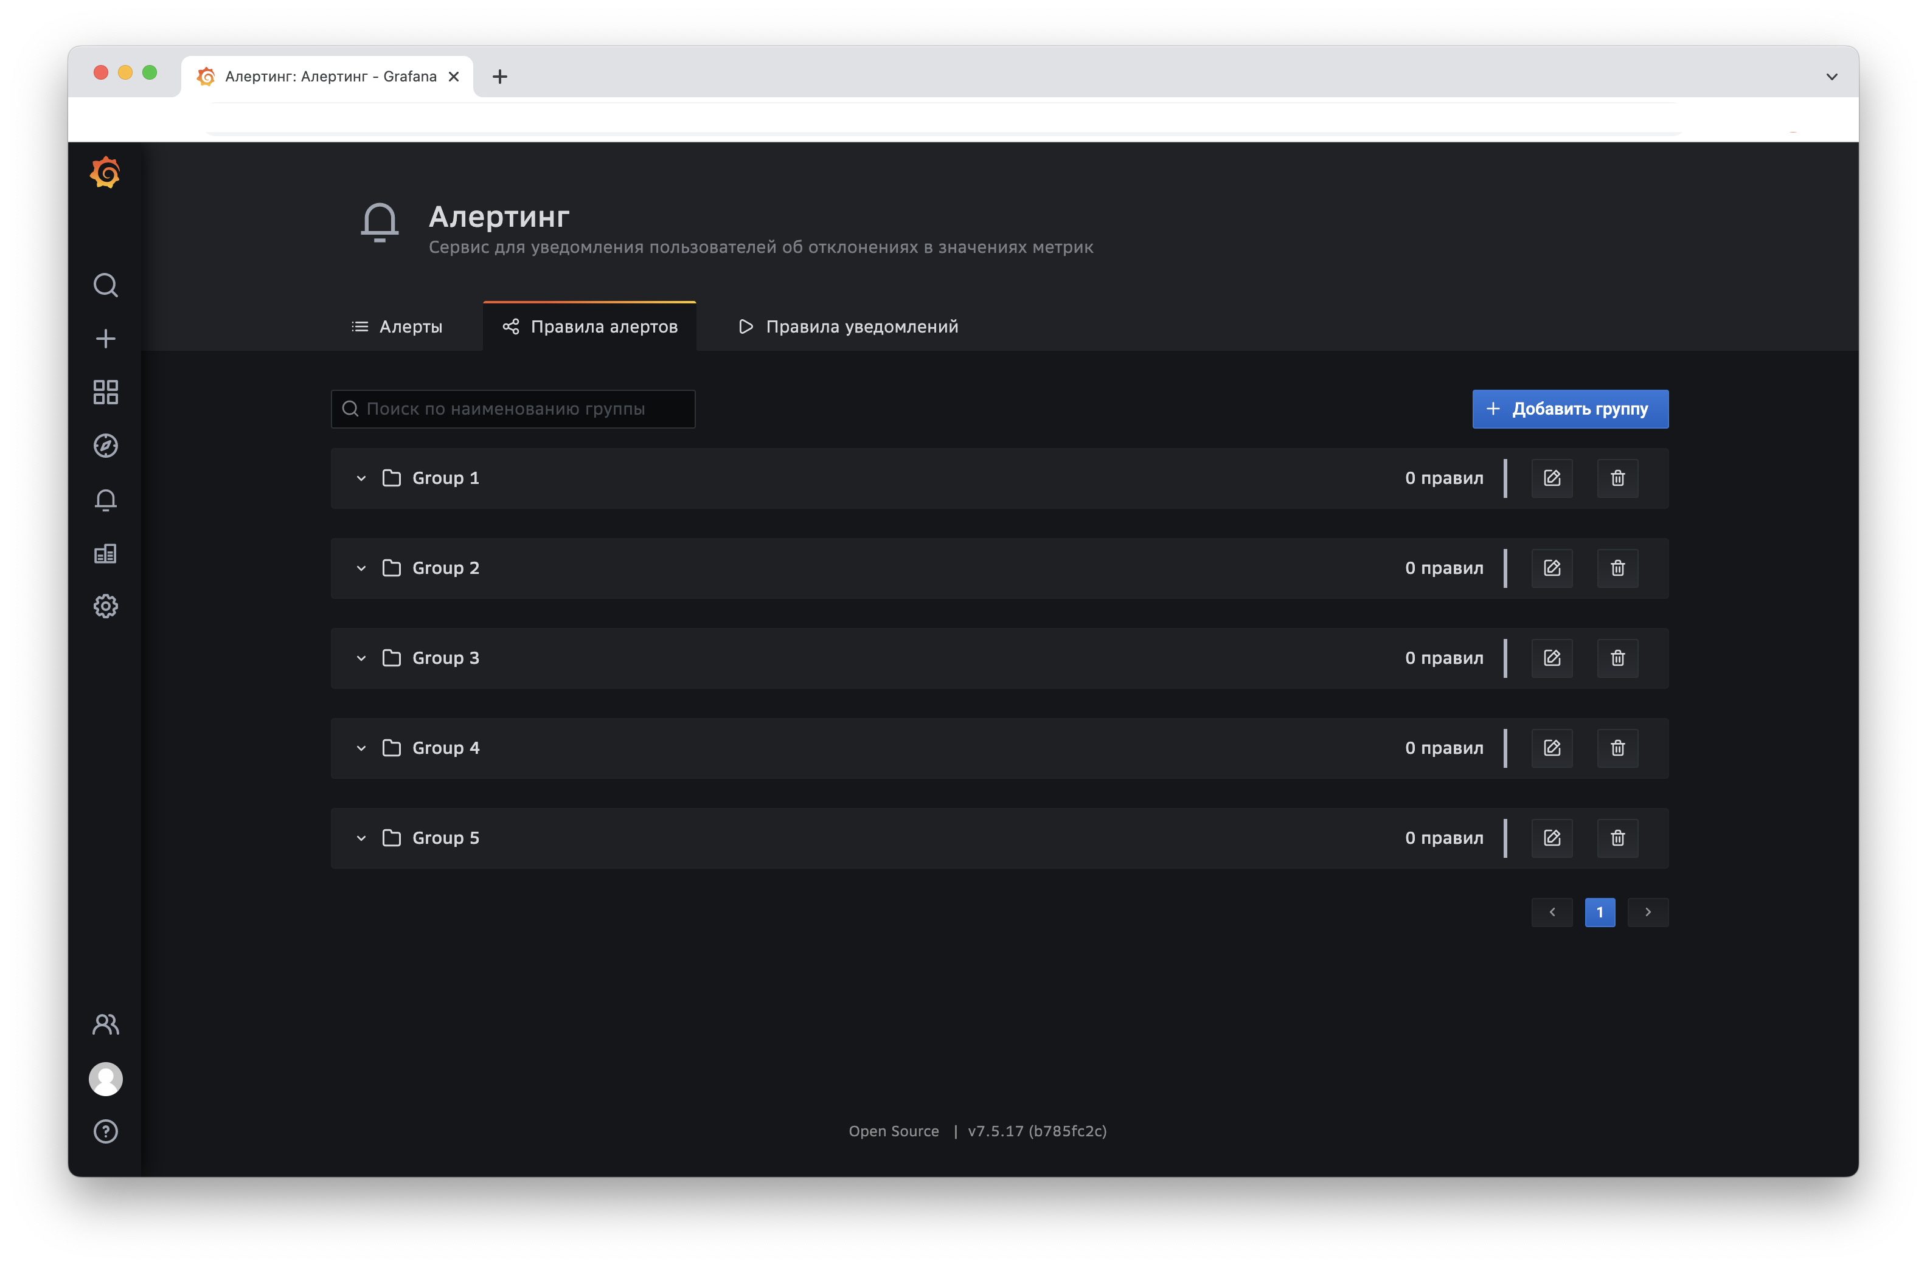Select the Правила алертов tab
1927x1267 pixels.
589,327
